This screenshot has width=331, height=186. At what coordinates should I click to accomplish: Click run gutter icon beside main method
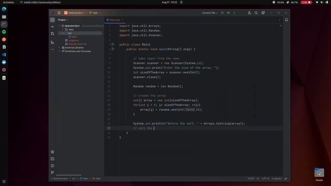tap(113, 49)
